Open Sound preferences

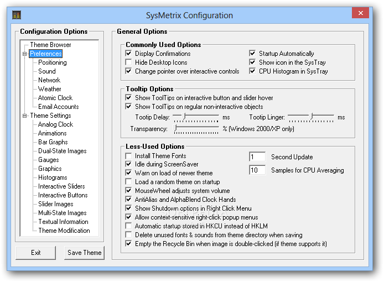point(47,71)
